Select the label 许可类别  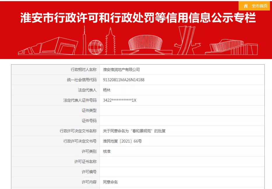(89, 151)
